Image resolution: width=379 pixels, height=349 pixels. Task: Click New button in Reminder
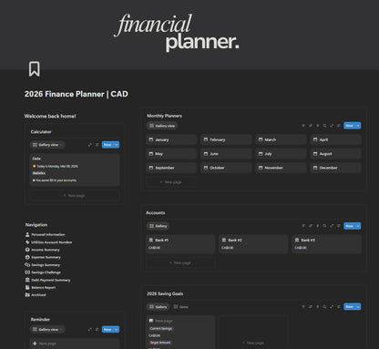(108, 329)
